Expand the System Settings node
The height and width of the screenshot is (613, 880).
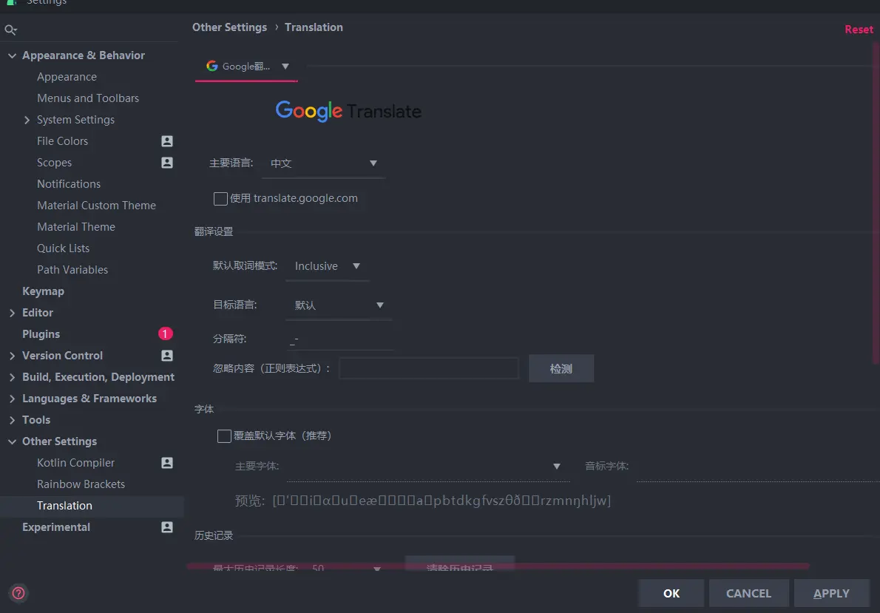27,120
